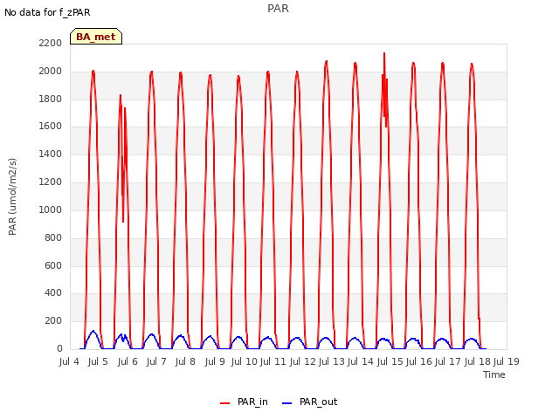Click the 1000 y-axis tick label
This screenshot has height=419, width=559.
51,209
